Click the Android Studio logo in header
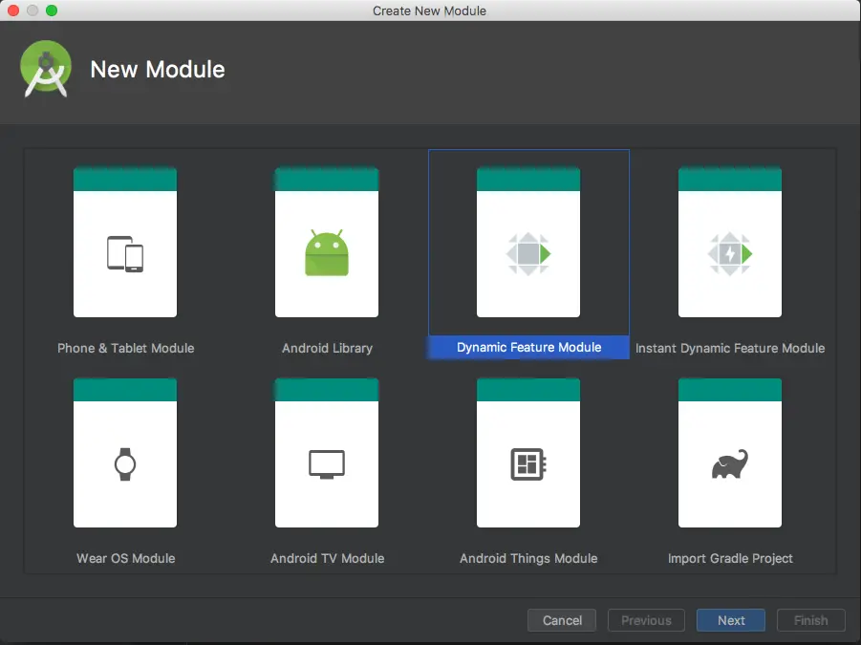 pyautogui.click(x=46, y=69)
